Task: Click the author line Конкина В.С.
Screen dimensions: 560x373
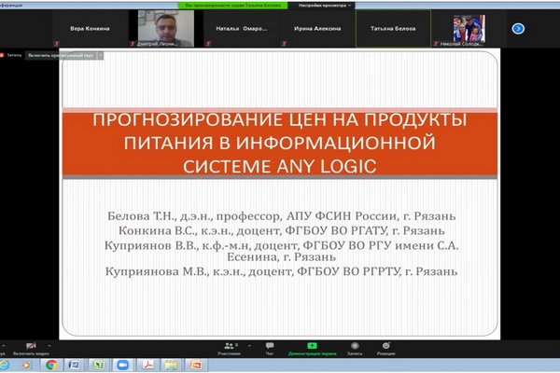Action: click(x=282, y=230)
